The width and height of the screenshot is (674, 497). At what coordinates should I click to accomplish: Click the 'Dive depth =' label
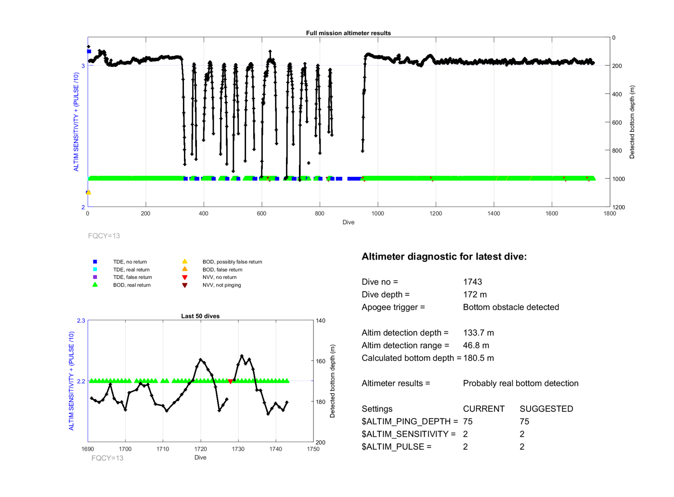pos(386,294)
